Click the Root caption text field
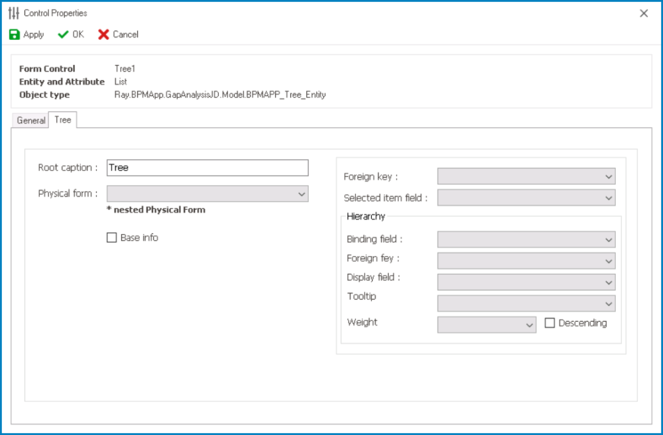 [208, 168]
